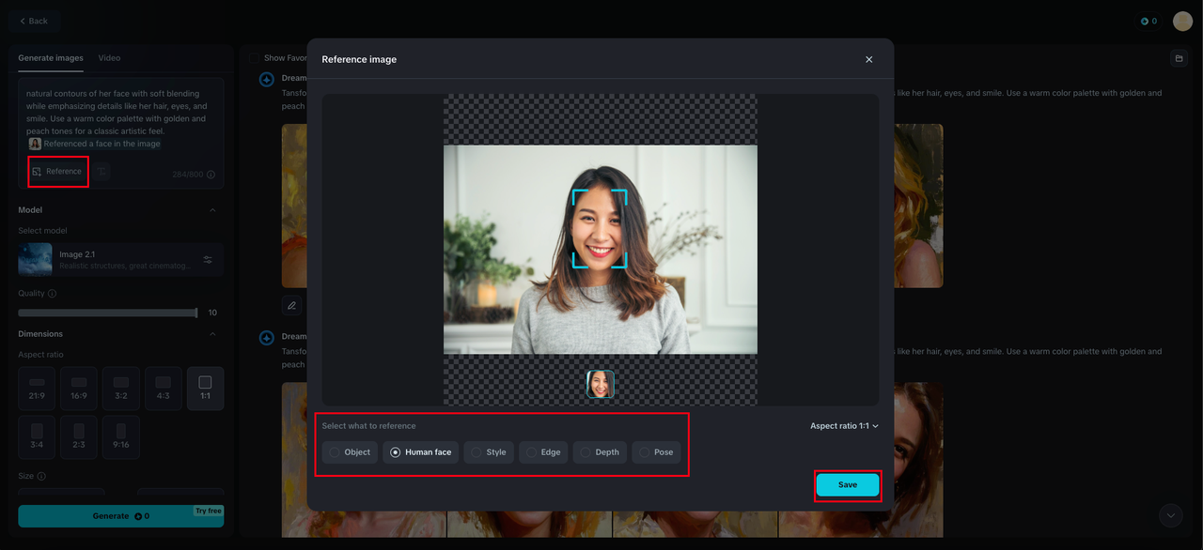Open the user profile avatar
The image size is (1203, 550).
tap(1182, 21)
